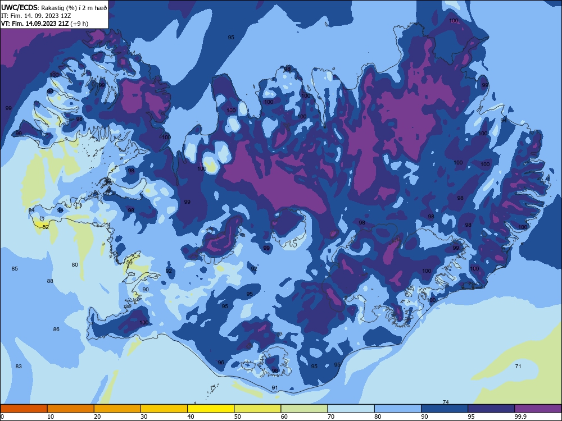562x421 pixels.
Task: Click the light blue 70–80 legend swatch
Action: pyautogui.click(x=351, y=409)
